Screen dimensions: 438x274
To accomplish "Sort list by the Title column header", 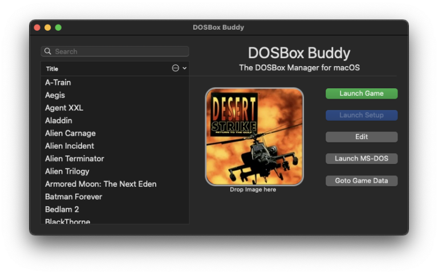I will tap(52, 69).
